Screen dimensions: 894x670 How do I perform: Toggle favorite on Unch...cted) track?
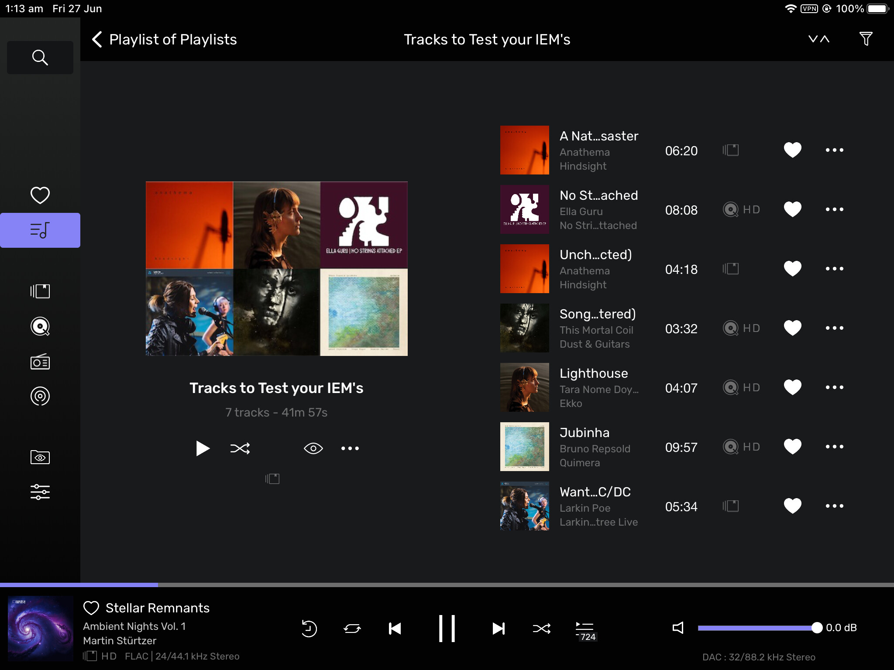[792, 269]
